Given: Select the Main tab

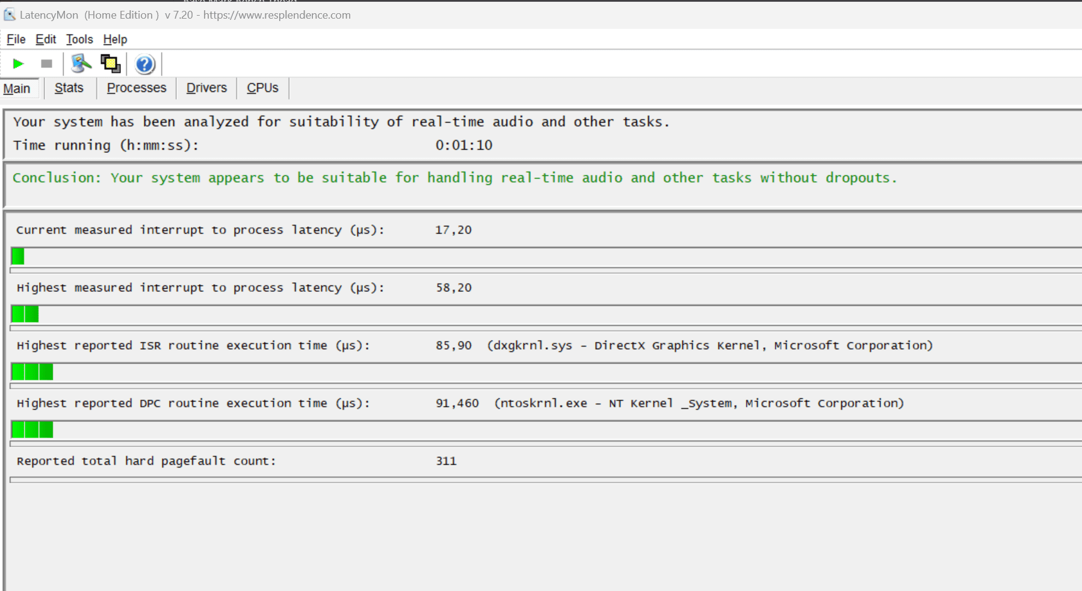Looking at the screenshot, I should pyautogui.click(x=17, y=88).
